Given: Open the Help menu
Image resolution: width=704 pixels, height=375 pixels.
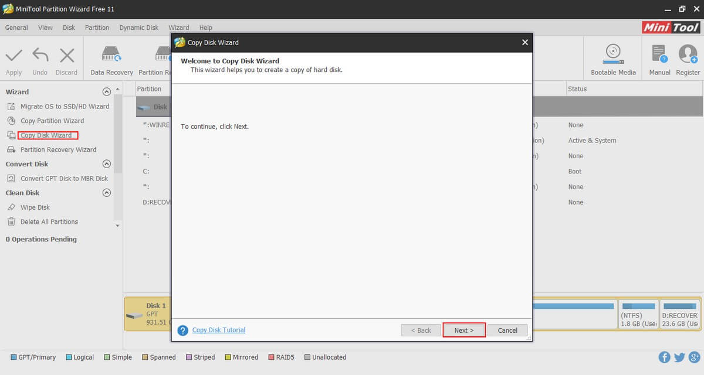Looking at the screenshot, I should coord(205,28).
